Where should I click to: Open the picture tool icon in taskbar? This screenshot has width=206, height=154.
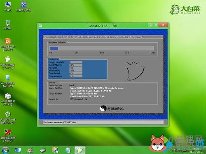(x=55, y=150)
